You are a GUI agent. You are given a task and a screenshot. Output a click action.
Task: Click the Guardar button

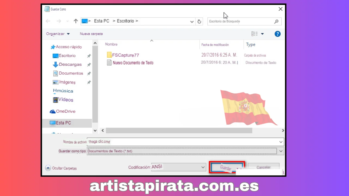coord(227,167)
